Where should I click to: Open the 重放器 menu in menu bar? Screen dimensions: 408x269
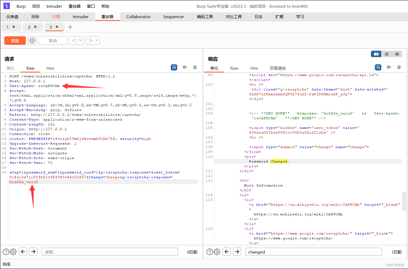point(74,6)
